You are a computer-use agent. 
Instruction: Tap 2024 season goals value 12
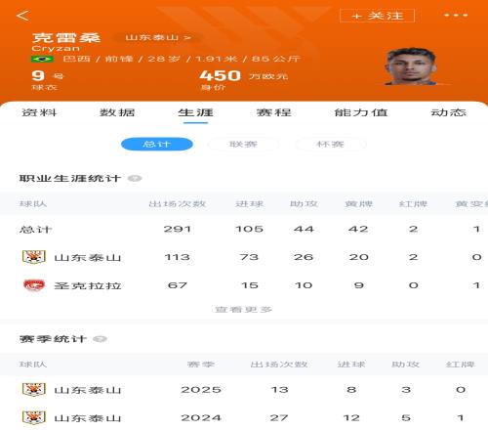point(351,417)
